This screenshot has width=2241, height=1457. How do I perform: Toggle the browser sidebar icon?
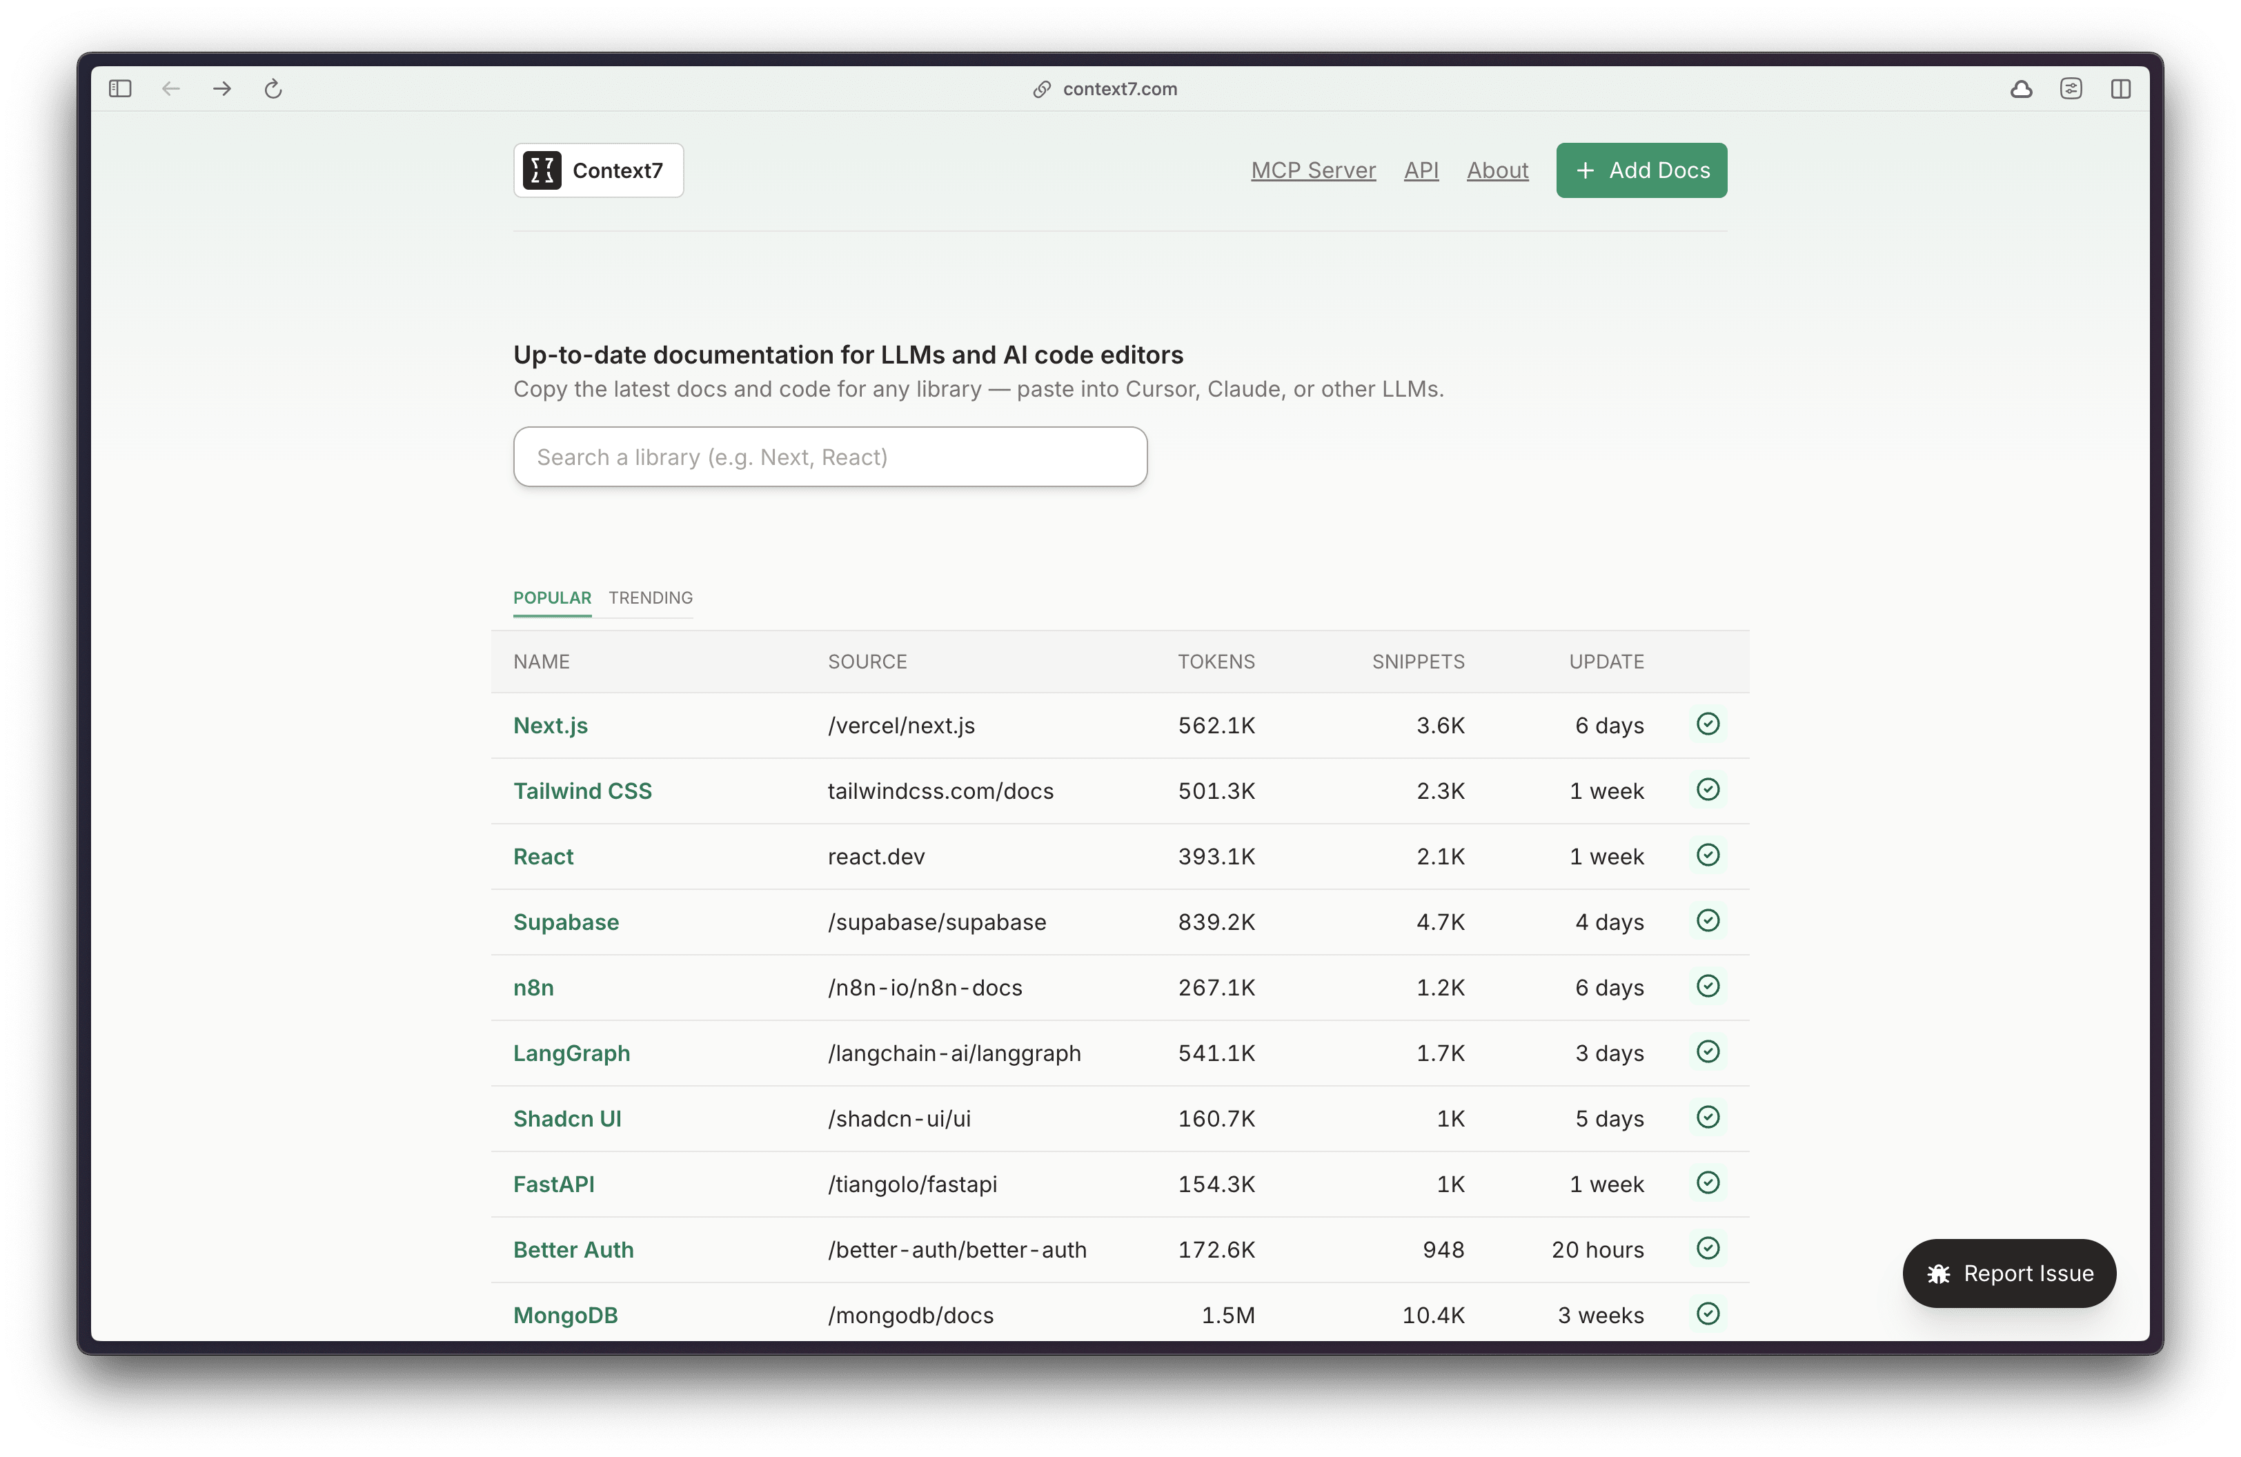coord(121,88)
